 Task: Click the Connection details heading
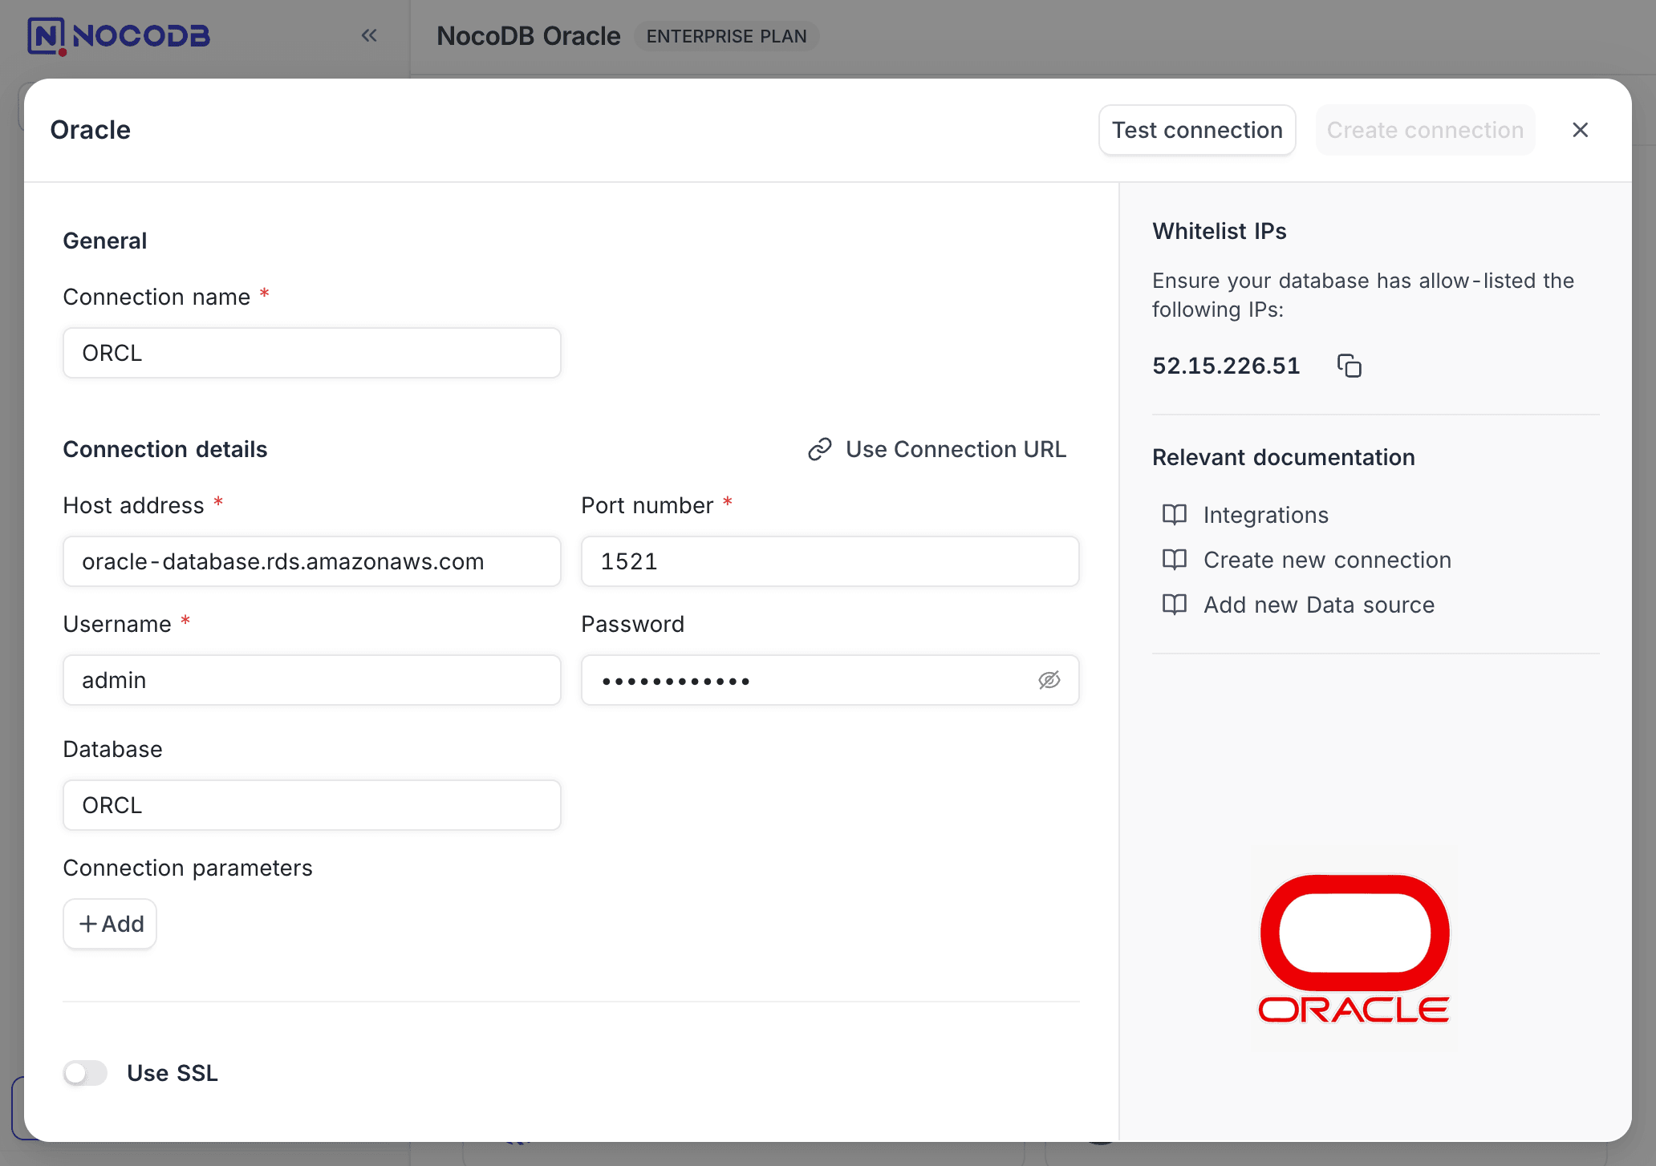(164, 449)
